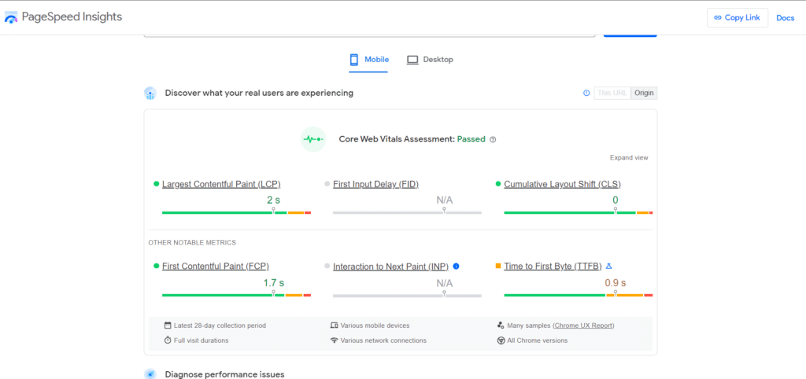Click the OTHER NOTABLE METRICS heading

pyautogui.click(x=192, y=242)
